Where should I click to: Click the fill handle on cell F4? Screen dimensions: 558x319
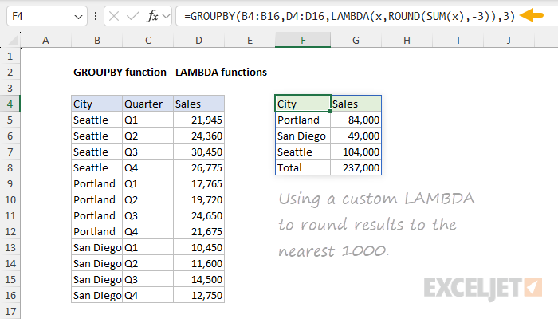coord(331,111)
